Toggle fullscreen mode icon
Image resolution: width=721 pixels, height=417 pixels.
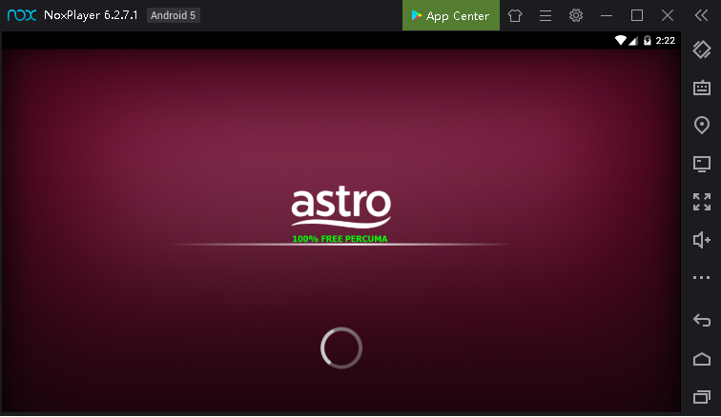click(702, 202)
